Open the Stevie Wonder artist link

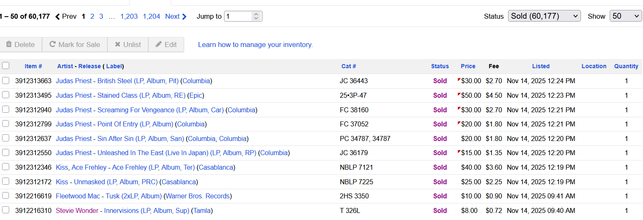[x=77, y=210]
